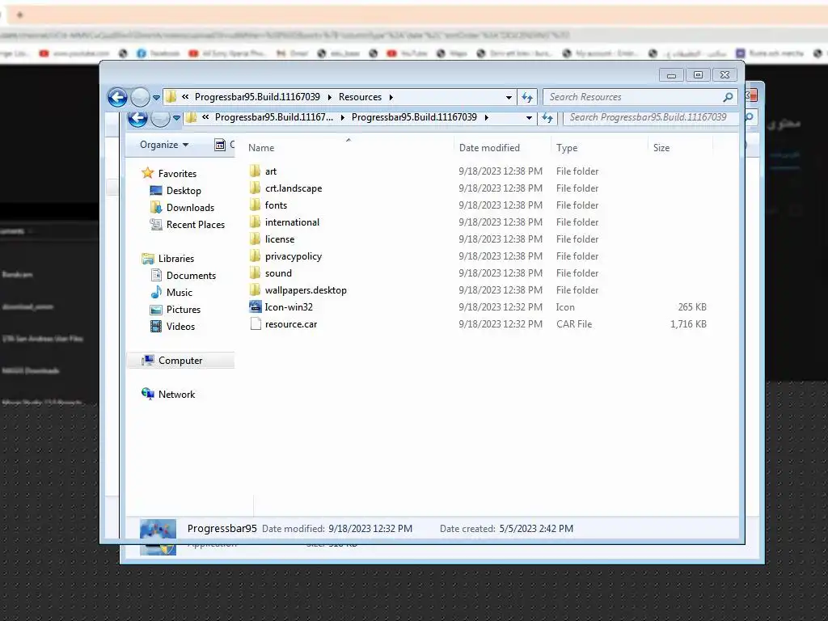
Task: Open Music library
Action: coord(179,293)
